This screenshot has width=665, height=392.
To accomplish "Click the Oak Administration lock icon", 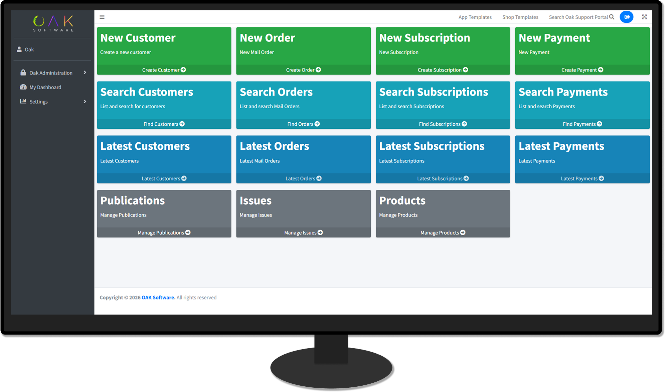I will (x=23, y=73).
